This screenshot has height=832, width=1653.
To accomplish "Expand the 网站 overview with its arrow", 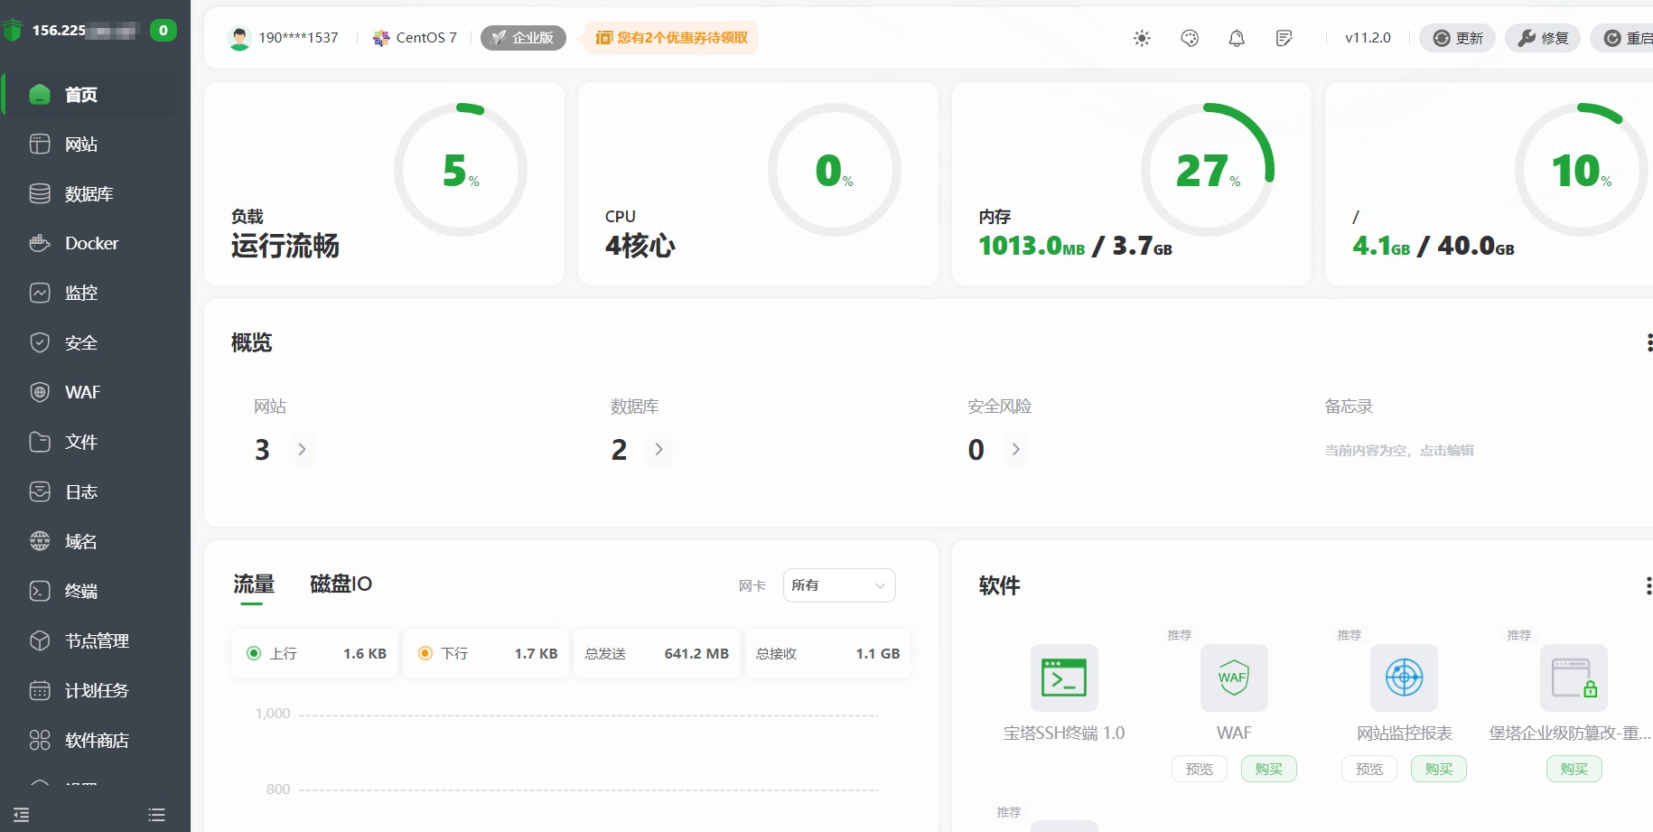I will [x=302, y=449].
